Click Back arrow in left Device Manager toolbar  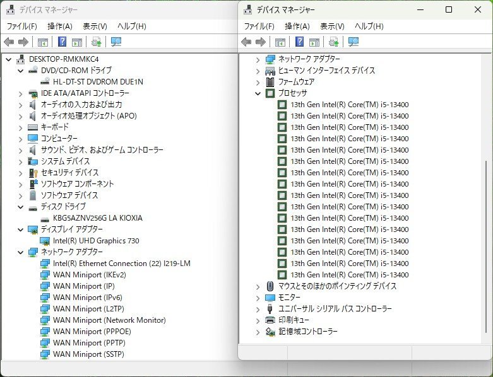9,42
